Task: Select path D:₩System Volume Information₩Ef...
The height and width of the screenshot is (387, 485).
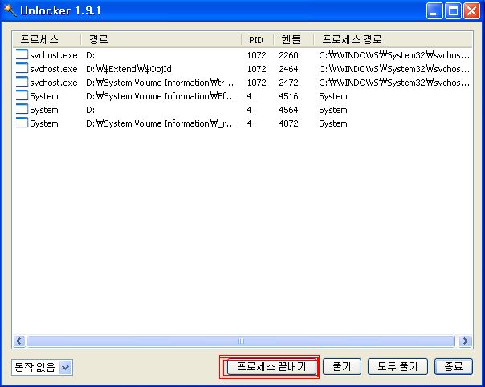Action: (161, 96)
